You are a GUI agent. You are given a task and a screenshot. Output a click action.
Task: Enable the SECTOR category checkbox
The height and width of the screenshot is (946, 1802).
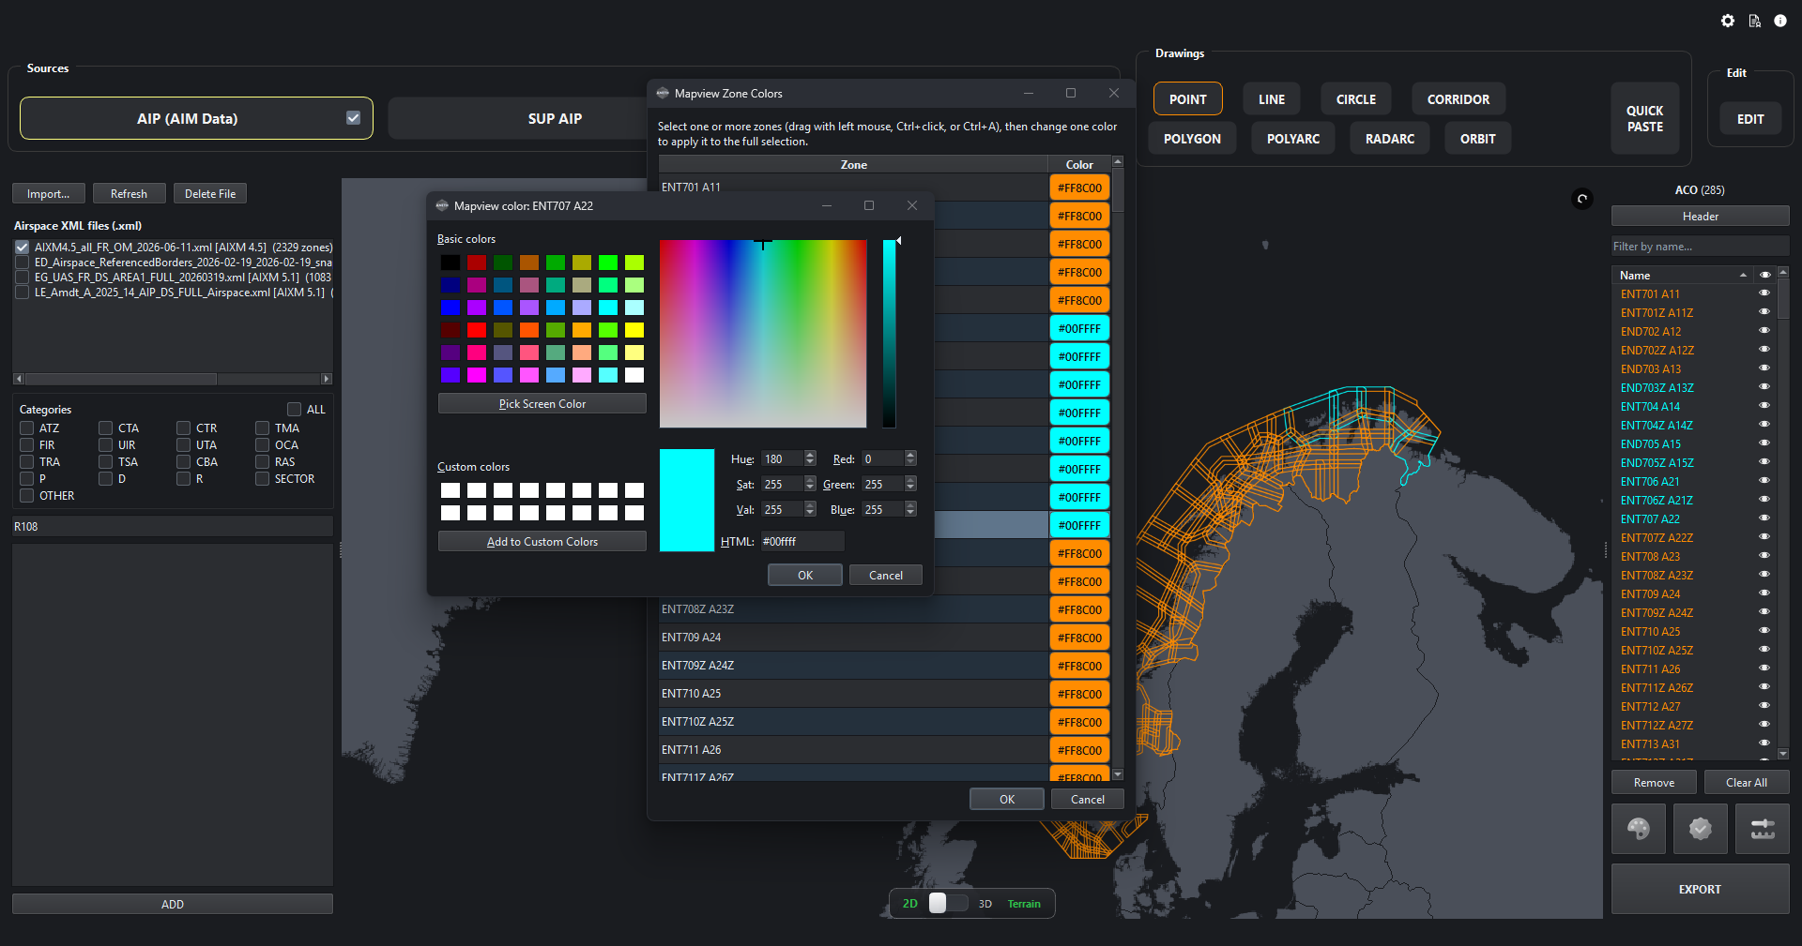(263, 479)
